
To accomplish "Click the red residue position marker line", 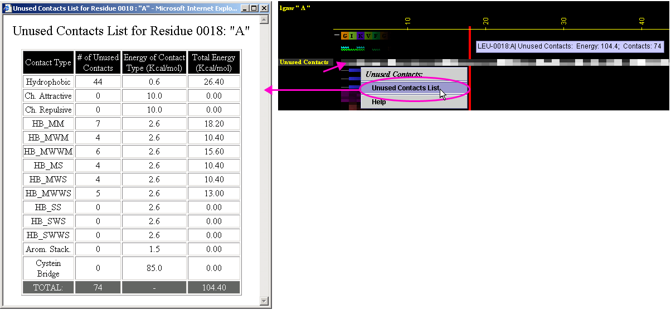I will pos(470,67).
